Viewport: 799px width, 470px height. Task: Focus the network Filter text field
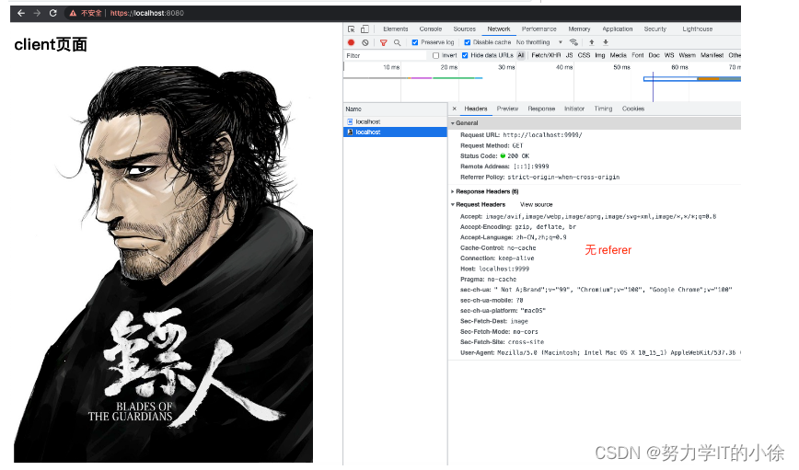click(385, 55)
